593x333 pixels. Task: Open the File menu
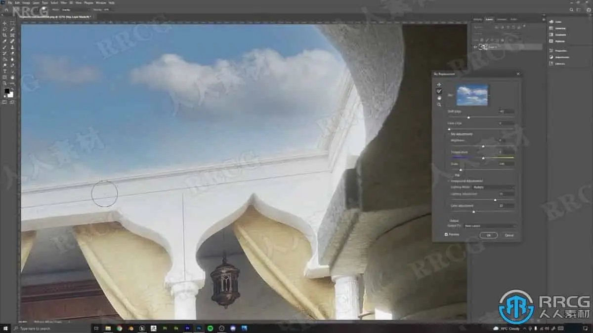[10, 2]
